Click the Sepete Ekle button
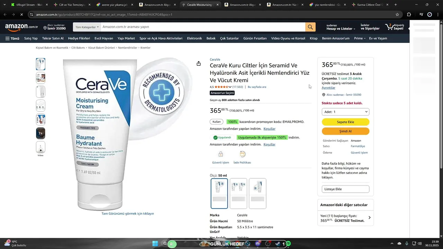443x249 pixels. pos(345,122)
